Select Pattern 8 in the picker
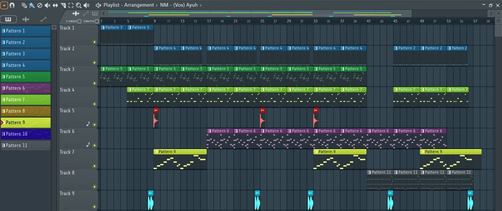Screen dimensions: 502x211 [26, 111]
